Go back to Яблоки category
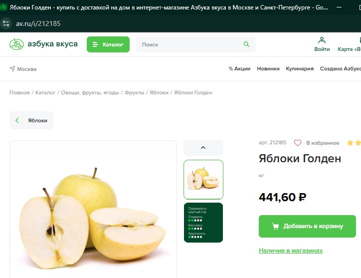361x278 pixels. [31, 120]
